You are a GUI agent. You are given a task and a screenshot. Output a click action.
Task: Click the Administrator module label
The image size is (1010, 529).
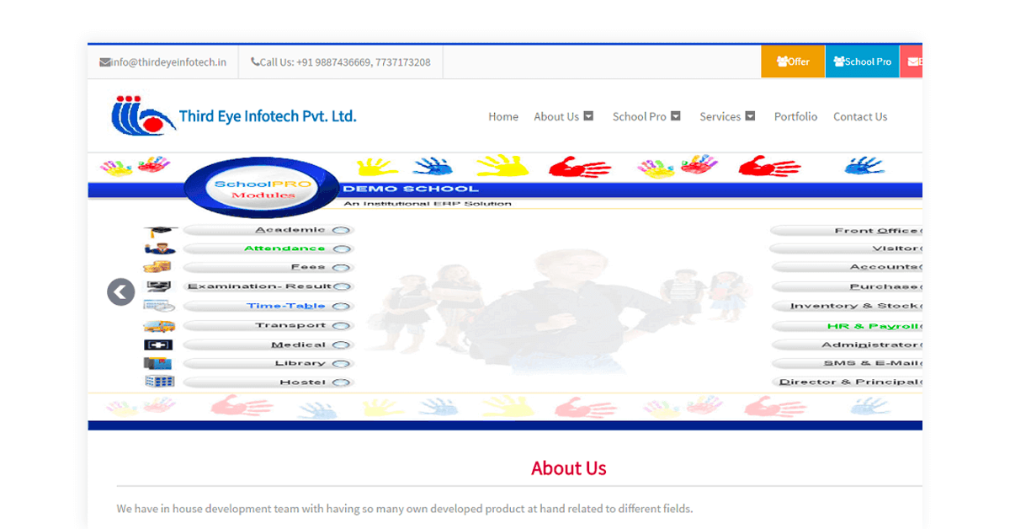pos(870,345)
